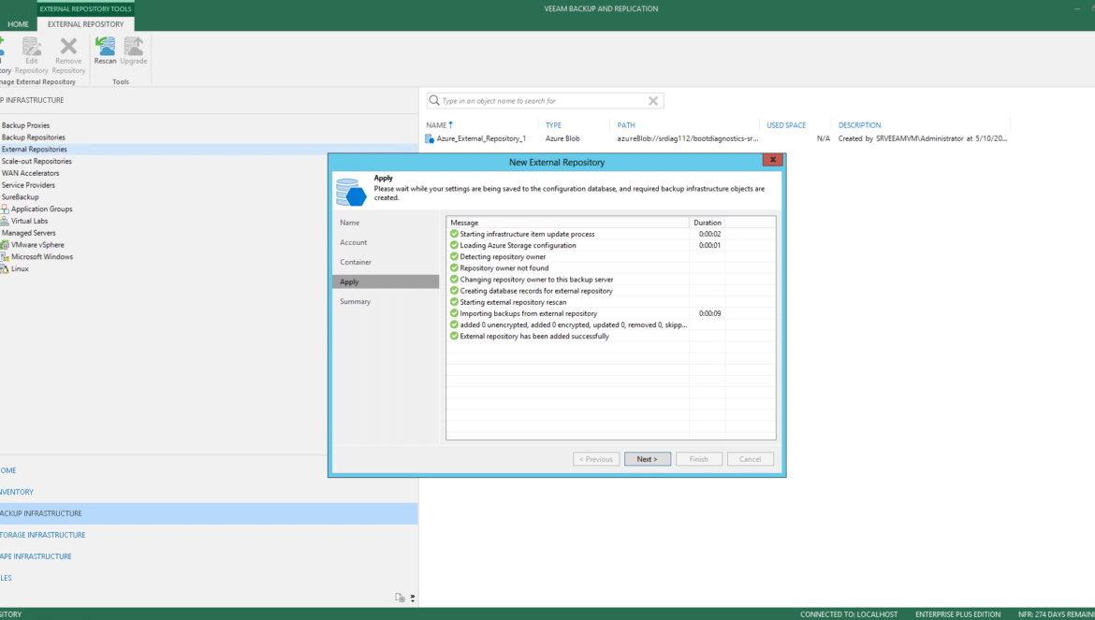Select Azure_External_Repository_1 row
Screen dimensions: 1095x620
(x=717, y=138)
